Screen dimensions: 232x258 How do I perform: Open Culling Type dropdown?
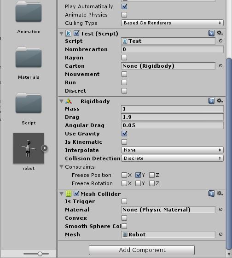pos(172,23)
